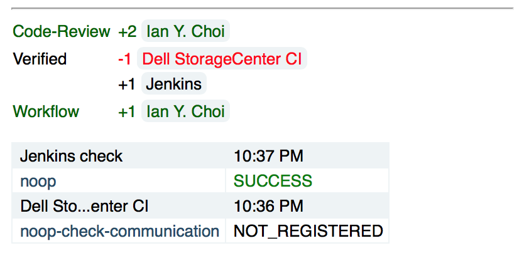529x253 pixels.
Task: Select the Jenkins check header row
Action: (x=71, y=155)
